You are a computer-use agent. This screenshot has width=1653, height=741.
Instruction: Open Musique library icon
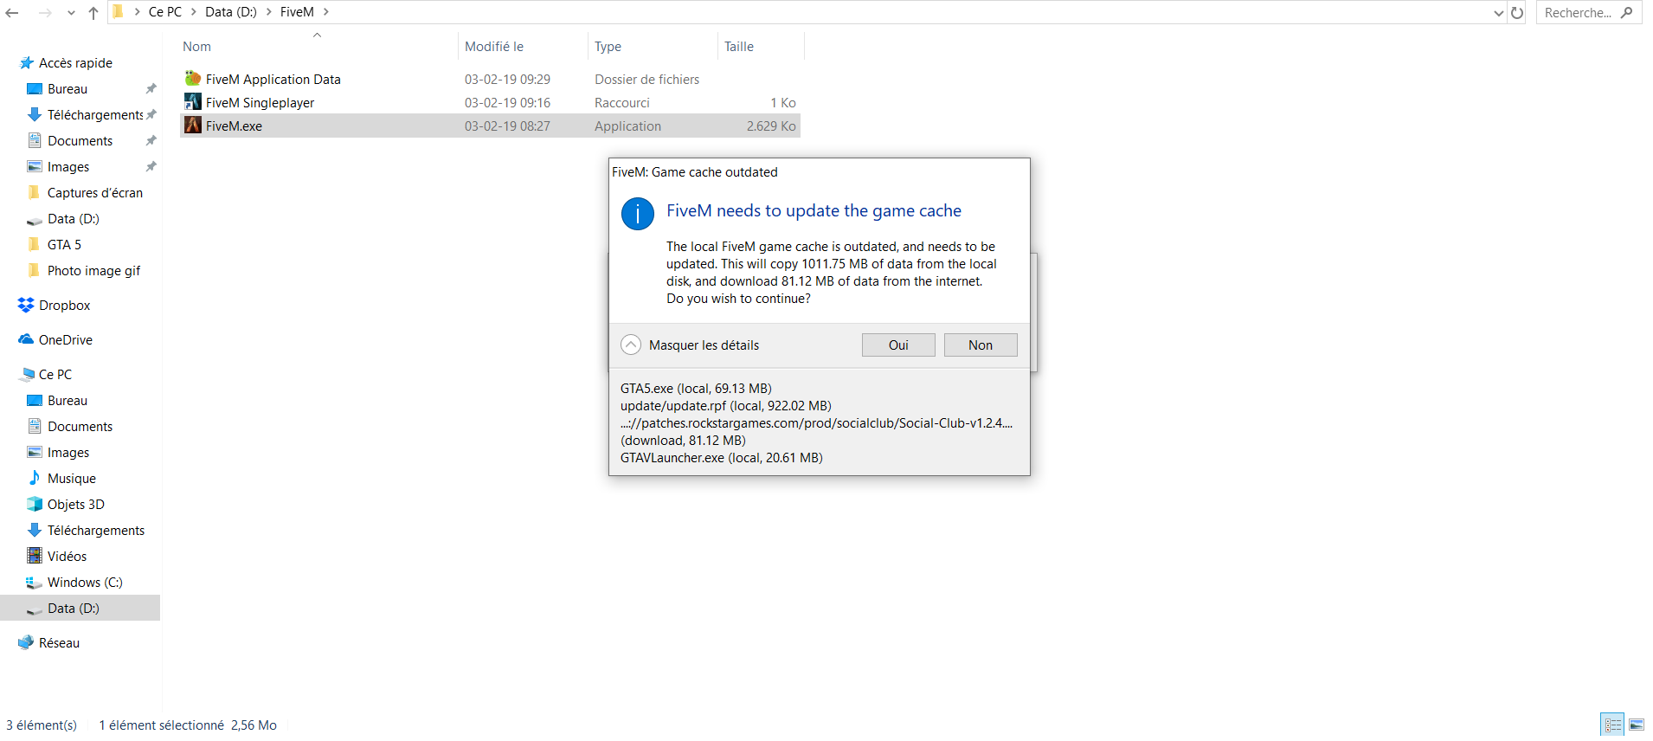point(35,478)
